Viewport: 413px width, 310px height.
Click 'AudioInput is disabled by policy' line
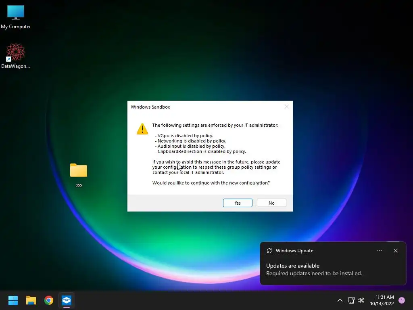pyautogui.click(x=190, y=146)
